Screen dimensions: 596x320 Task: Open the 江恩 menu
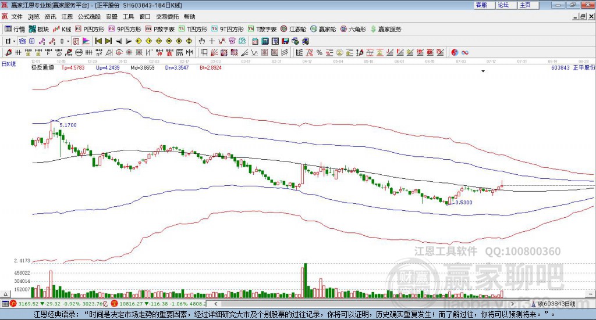coord(67,17)
